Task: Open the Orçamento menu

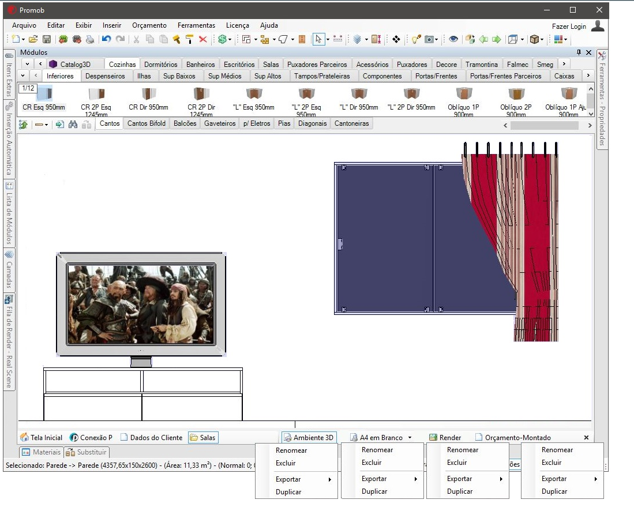Action: (149, 25)
